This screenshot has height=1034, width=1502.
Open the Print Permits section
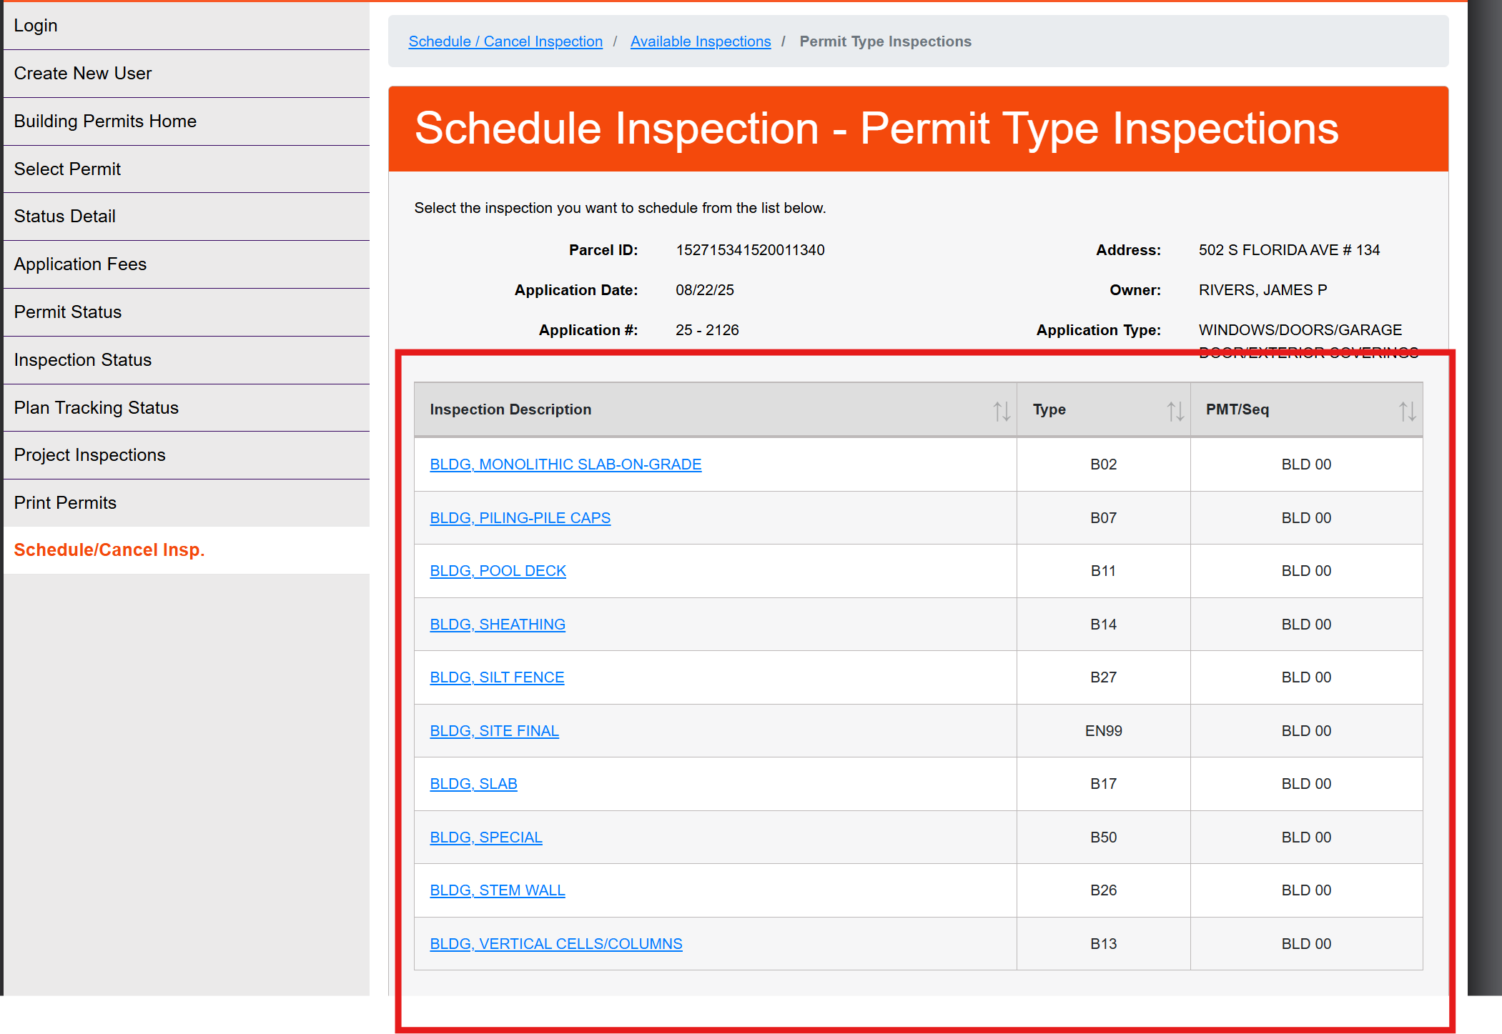64,502
